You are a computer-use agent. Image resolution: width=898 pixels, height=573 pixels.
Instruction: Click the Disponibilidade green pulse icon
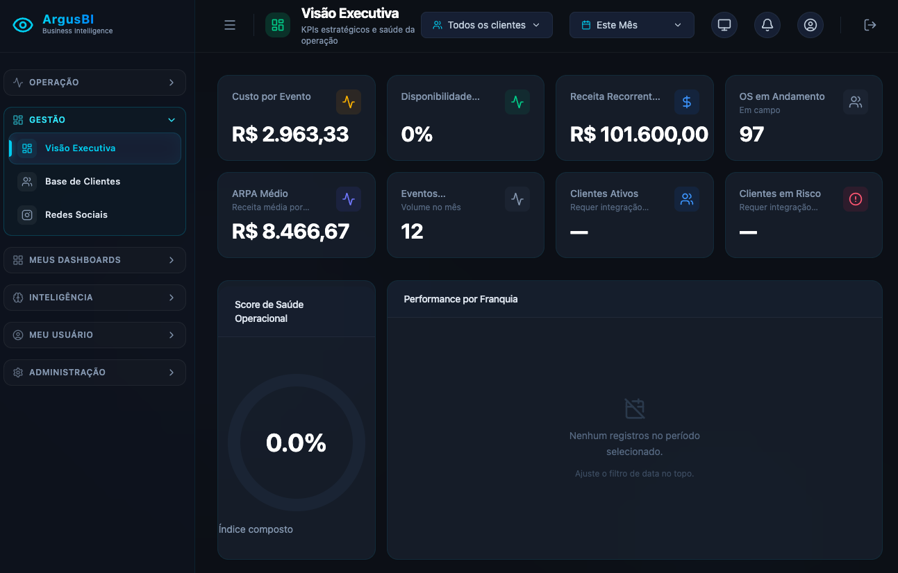517,102
